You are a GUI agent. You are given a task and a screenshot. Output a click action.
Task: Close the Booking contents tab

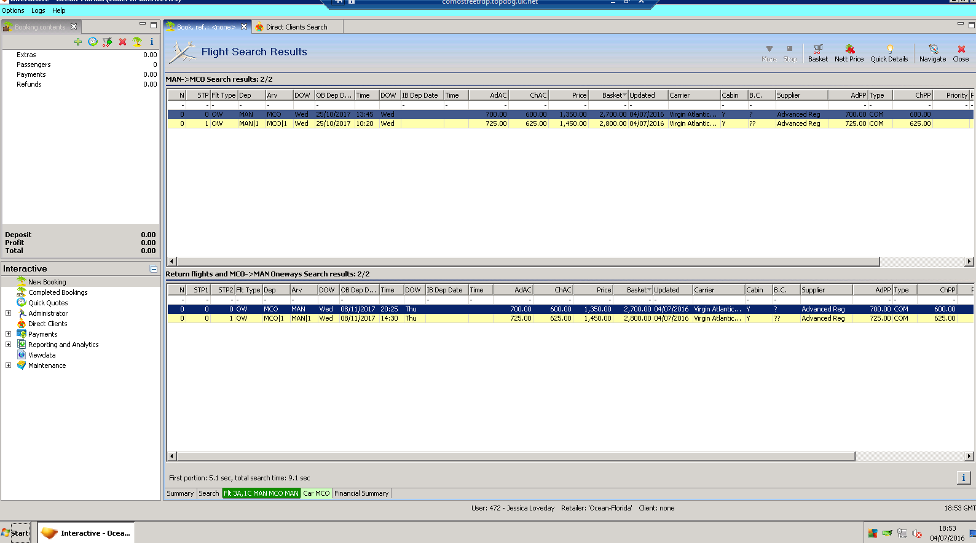pyautogui.click(x=74, y=26)
